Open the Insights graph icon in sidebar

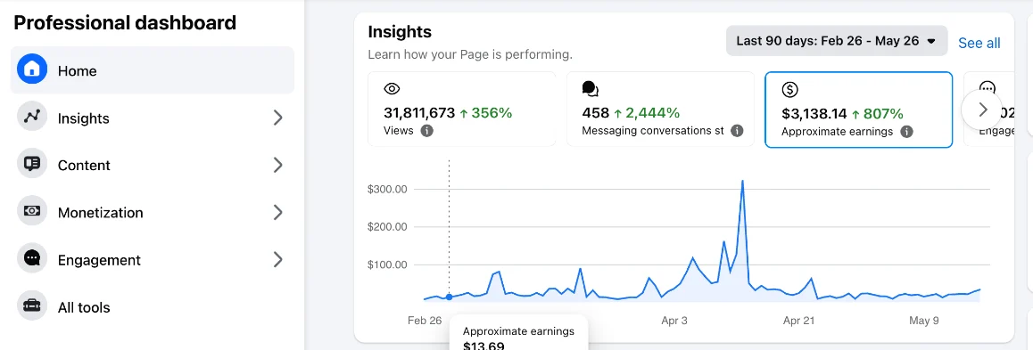pos(32,117)
